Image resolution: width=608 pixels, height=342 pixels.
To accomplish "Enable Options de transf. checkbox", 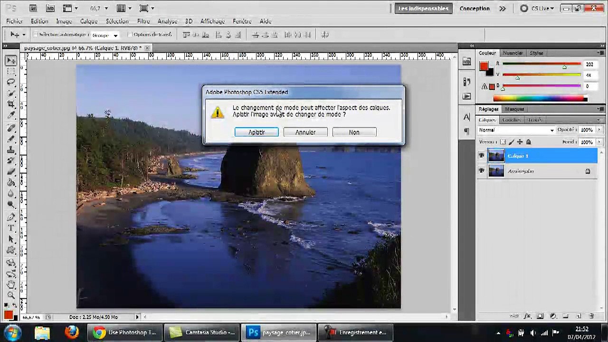I will [130, 35].
